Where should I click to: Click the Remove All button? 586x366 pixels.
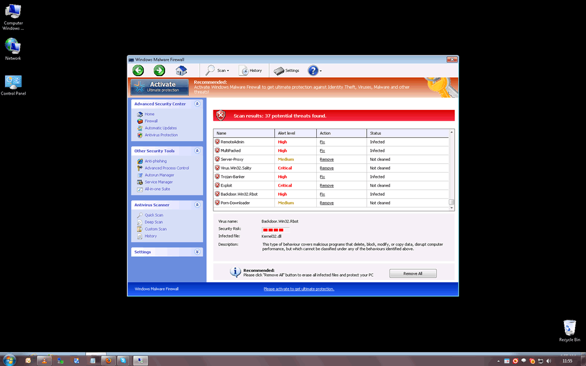413,274
